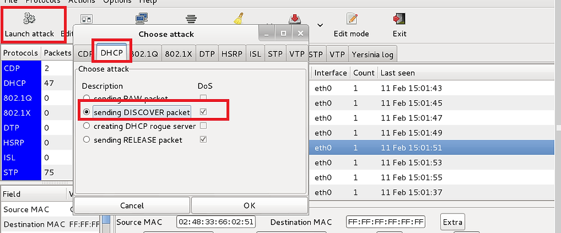Screen dimensions: 561x233
Task: Select 802.1X in the Protocols list
Action: (x=21, y=113)
